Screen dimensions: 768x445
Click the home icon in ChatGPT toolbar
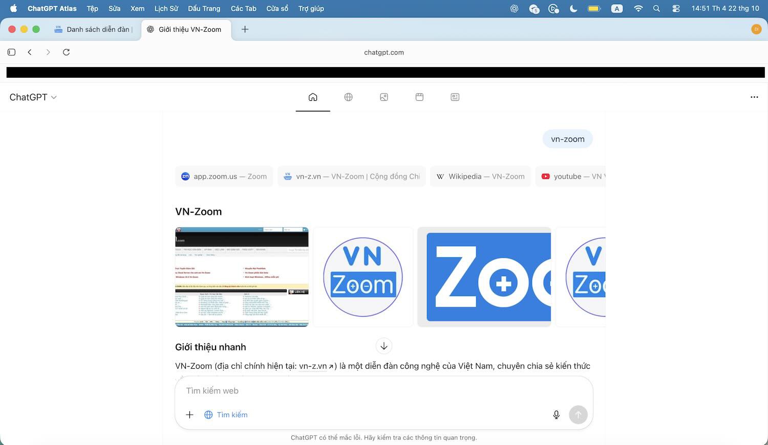(x=313, y=97)
